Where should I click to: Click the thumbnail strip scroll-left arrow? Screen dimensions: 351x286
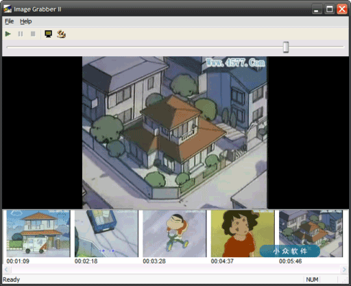point(6,270)
